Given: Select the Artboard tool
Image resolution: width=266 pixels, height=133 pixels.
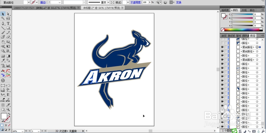Looking at the screenshot, I should [x=3, y=105].
